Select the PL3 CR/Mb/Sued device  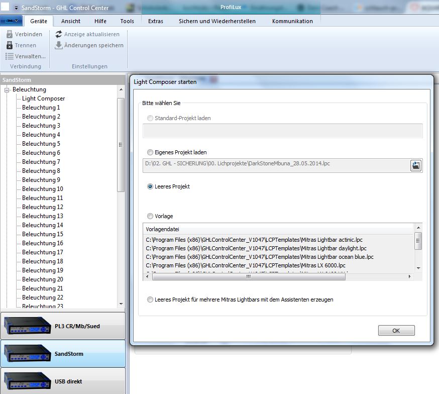click(x=63, y=326)
